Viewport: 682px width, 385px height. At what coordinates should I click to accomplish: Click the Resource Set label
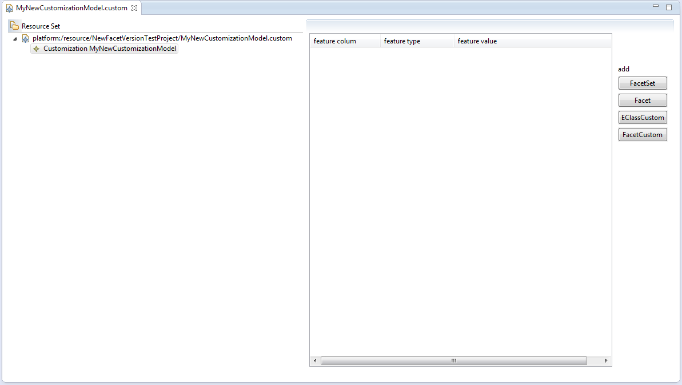[41, 26]
